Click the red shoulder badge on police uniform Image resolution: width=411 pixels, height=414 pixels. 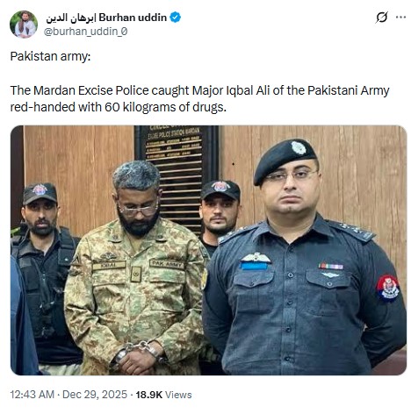point(387,288)
